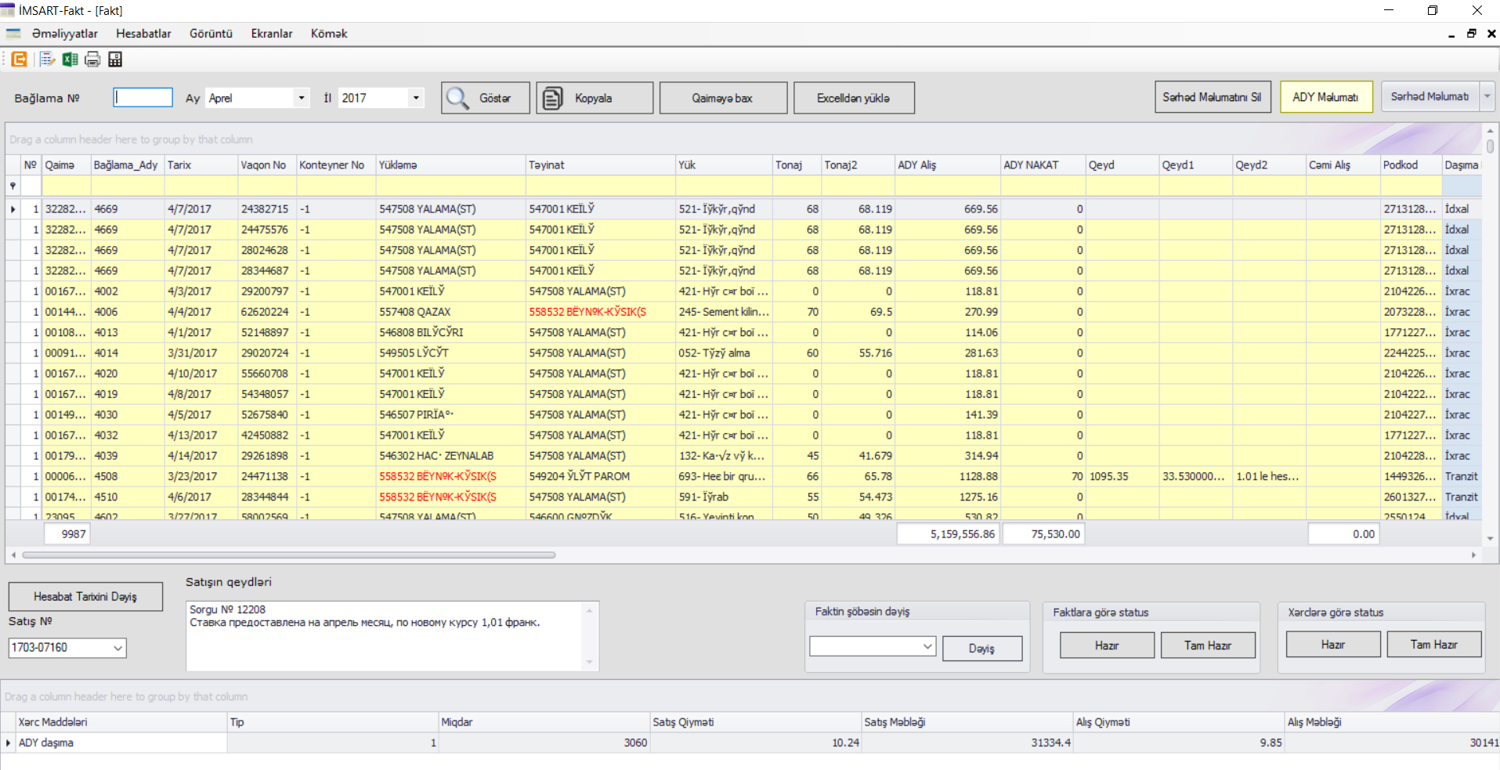This screenshot has height=770, width=1500.
Task: Click the grid's horizontal scrollbar thumb
Action: pyautogui.click(x=288, y=555)
